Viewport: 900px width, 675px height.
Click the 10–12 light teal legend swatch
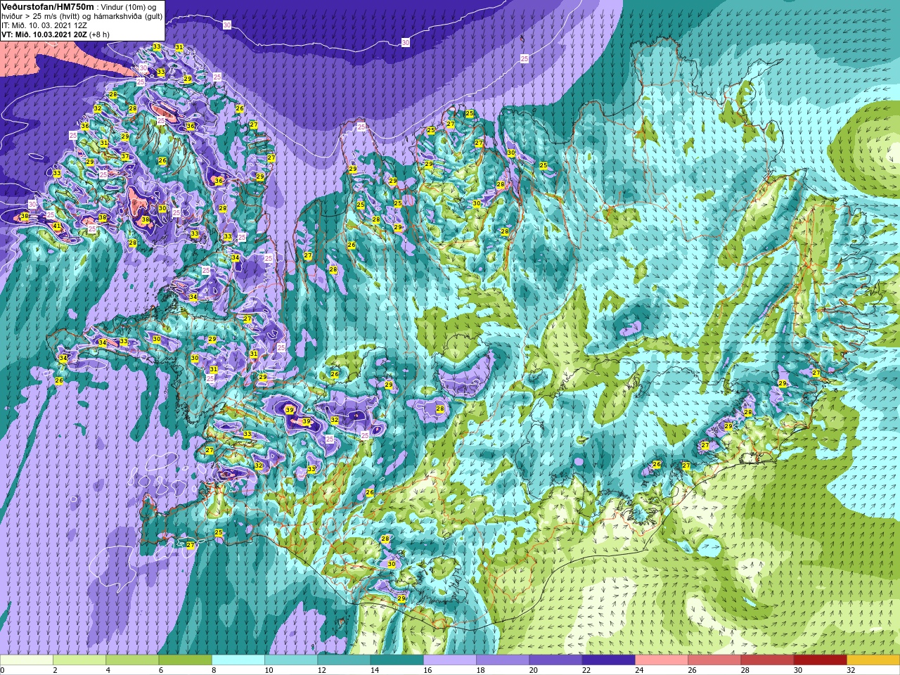point(291,660)
